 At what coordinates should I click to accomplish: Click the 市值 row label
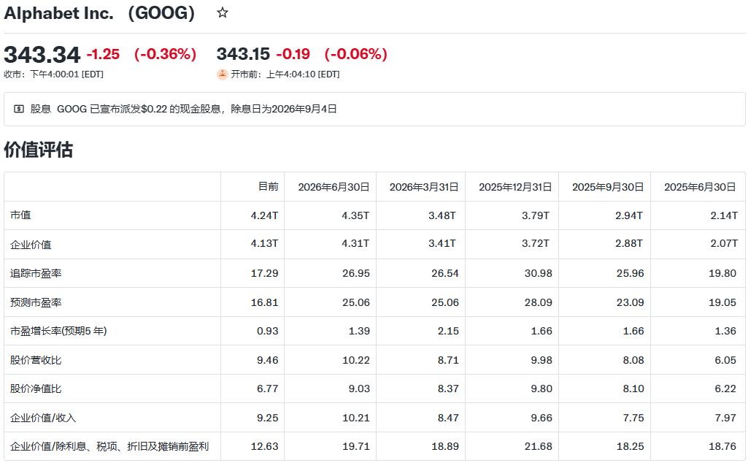[20, 215]
